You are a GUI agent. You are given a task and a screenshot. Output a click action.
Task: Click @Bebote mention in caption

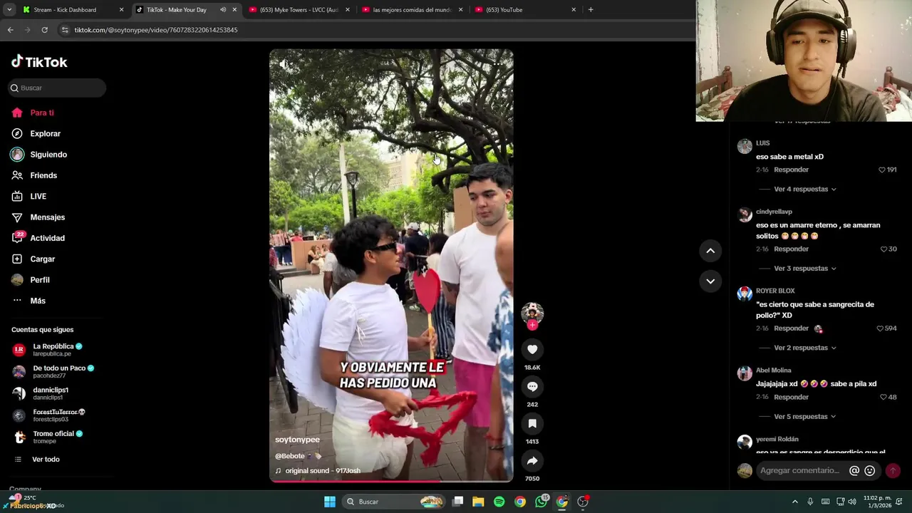click(x=290, y=456)
